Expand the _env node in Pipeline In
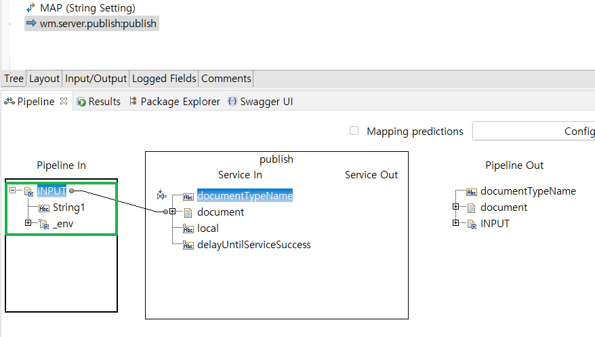595x337 pixels. (x=28, y=223)
